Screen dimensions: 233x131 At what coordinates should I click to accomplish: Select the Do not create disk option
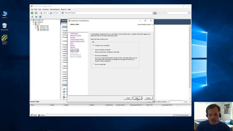coord(93,64)
